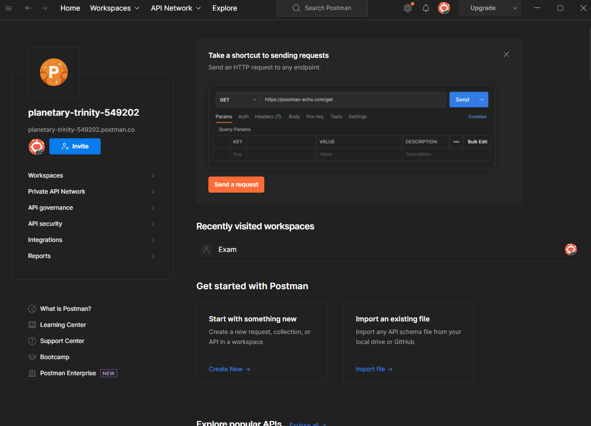This screenshot has height=426, width=591.
Task: Click the Bootcamp graduation cap icon
Action: (x=32, y=357)
